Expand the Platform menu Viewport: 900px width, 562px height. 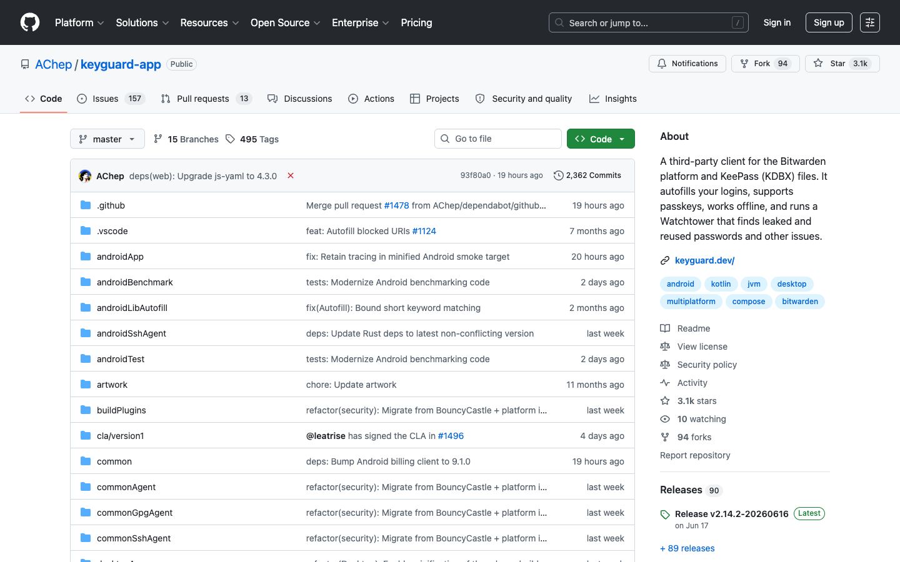pyautogui.click(x=79, y=22)
